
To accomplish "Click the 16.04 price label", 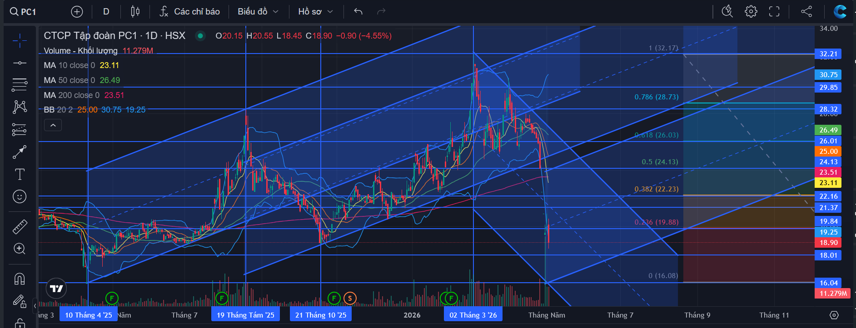I will pyautogui.click(x=828, y=283).
